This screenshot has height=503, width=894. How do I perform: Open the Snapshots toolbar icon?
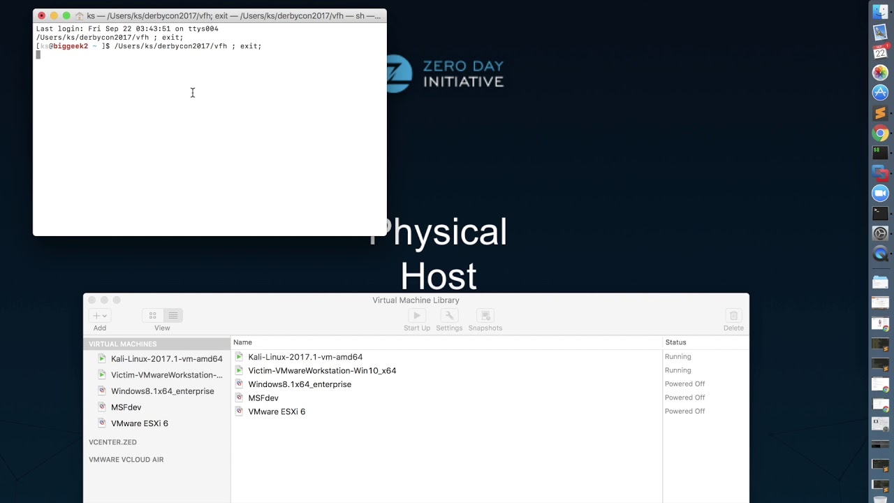pyautogui.click(x=485, y=316)
